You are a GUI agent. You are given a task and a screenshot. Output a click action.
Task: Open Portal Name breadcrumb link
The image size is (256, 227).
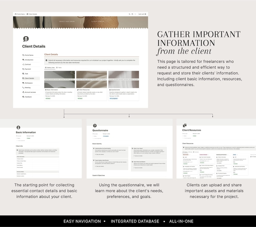(x=20, y=14)
